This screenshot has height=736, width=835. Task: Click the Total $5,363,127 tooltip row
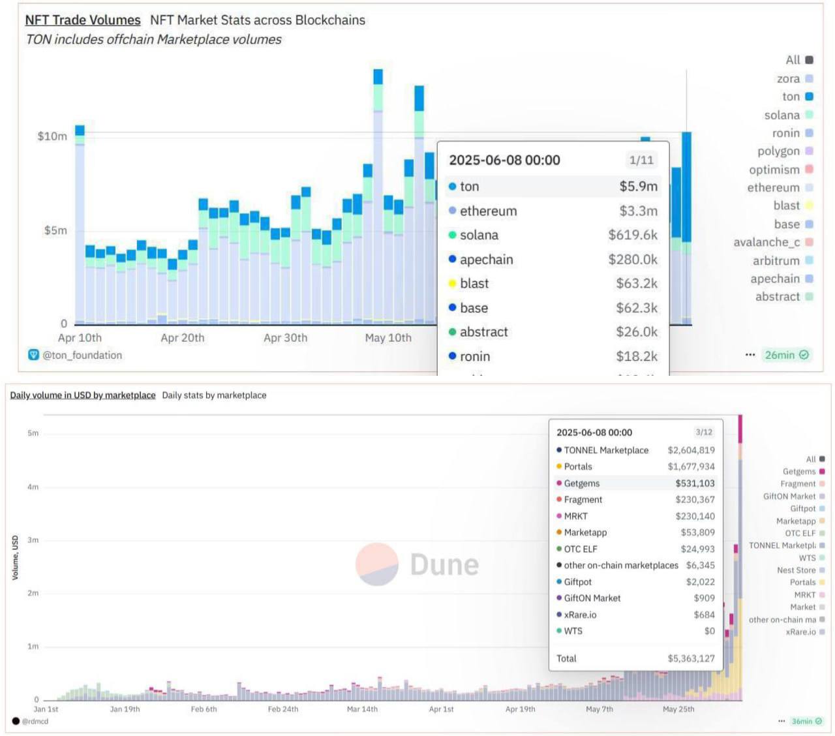coord(635,658)
